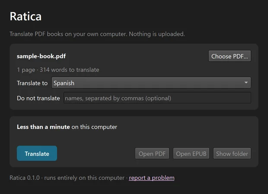Open the Translate to language dropdown
268x194 pixels.
[151, 83]
